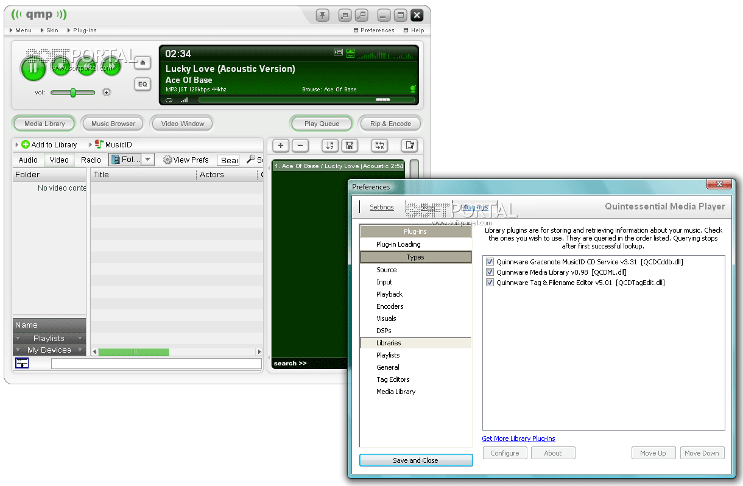The width and height of the screenshot is (743, 486).
Task: Expand the Playlists section in sidebar
Action: [49, 338]
